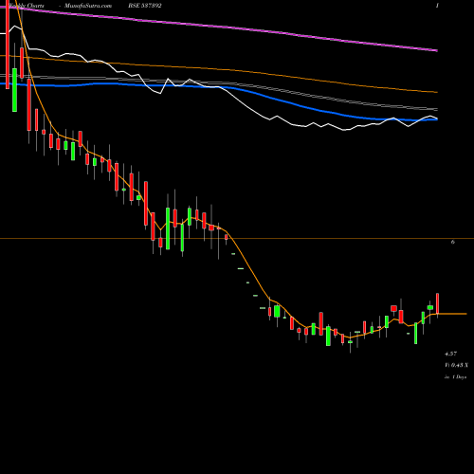Click the "in 1 Days" label
474x474 pixels.
click(455, 377)
